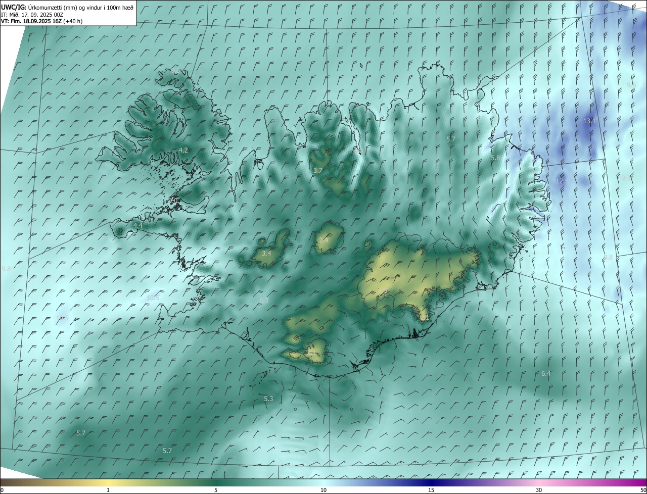
Task: Click the 0 tick on the colour scale
Action: click(2, 490)
